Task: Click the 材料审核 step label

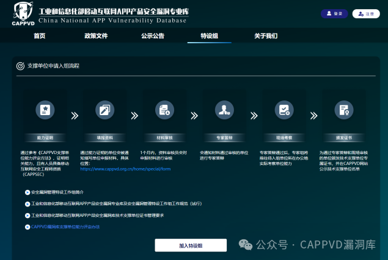Action: 164,138
